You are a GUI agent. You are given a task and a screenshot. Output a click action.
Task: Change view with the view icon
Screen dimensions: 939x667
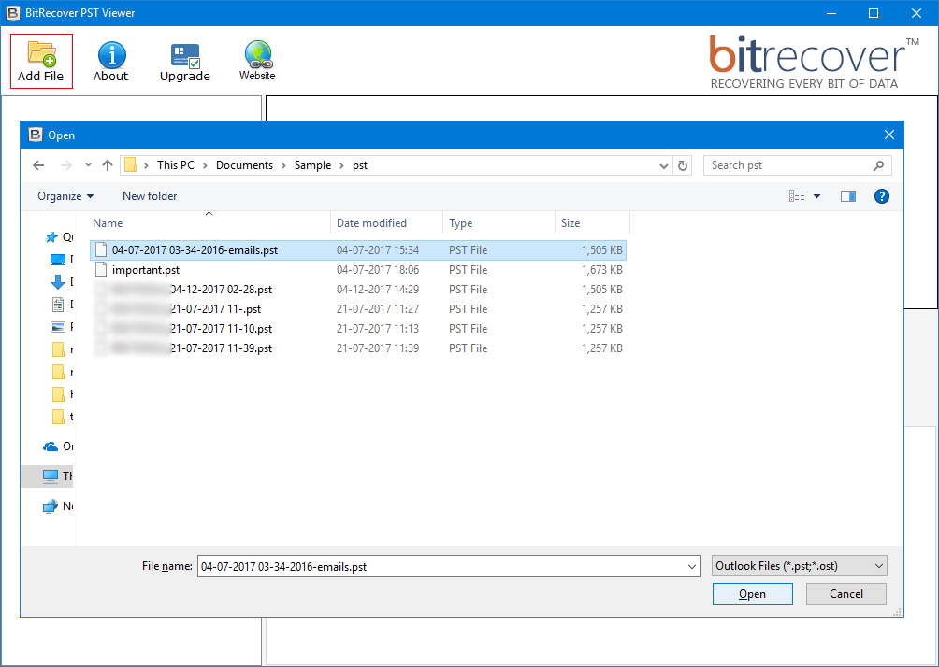(x=797, y=196)
